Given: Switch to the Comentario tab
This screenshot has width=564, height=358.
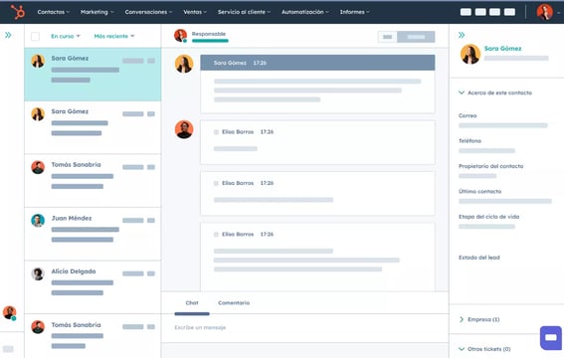Looking at the screenshot, I should 234,303.
